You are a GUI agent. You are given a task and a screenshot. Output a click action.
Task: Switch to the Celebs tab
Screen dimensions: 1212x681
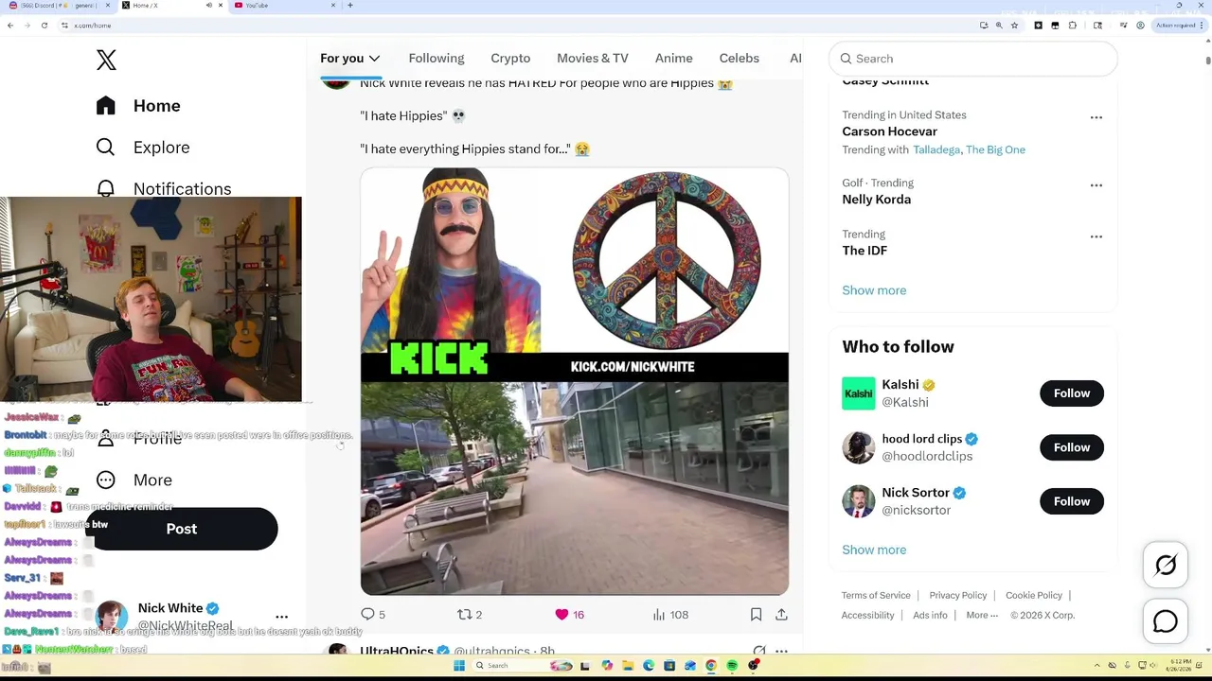(740, 59)
